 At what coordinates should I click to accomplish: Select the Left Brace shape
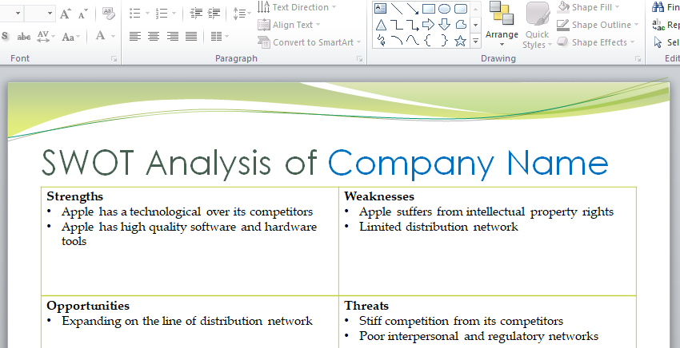[428, 41]
